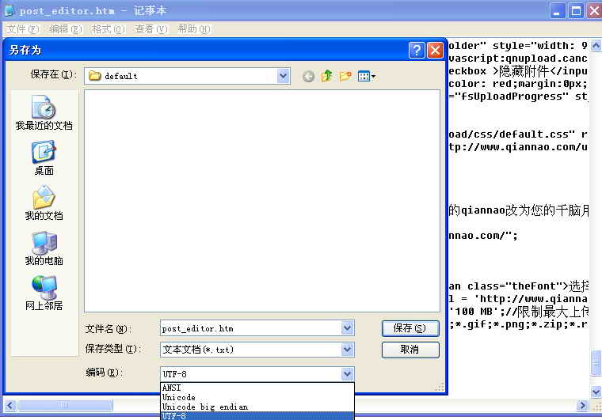
Task: Open the Edit (编辑) menu
Action: (x=66, y=29)
